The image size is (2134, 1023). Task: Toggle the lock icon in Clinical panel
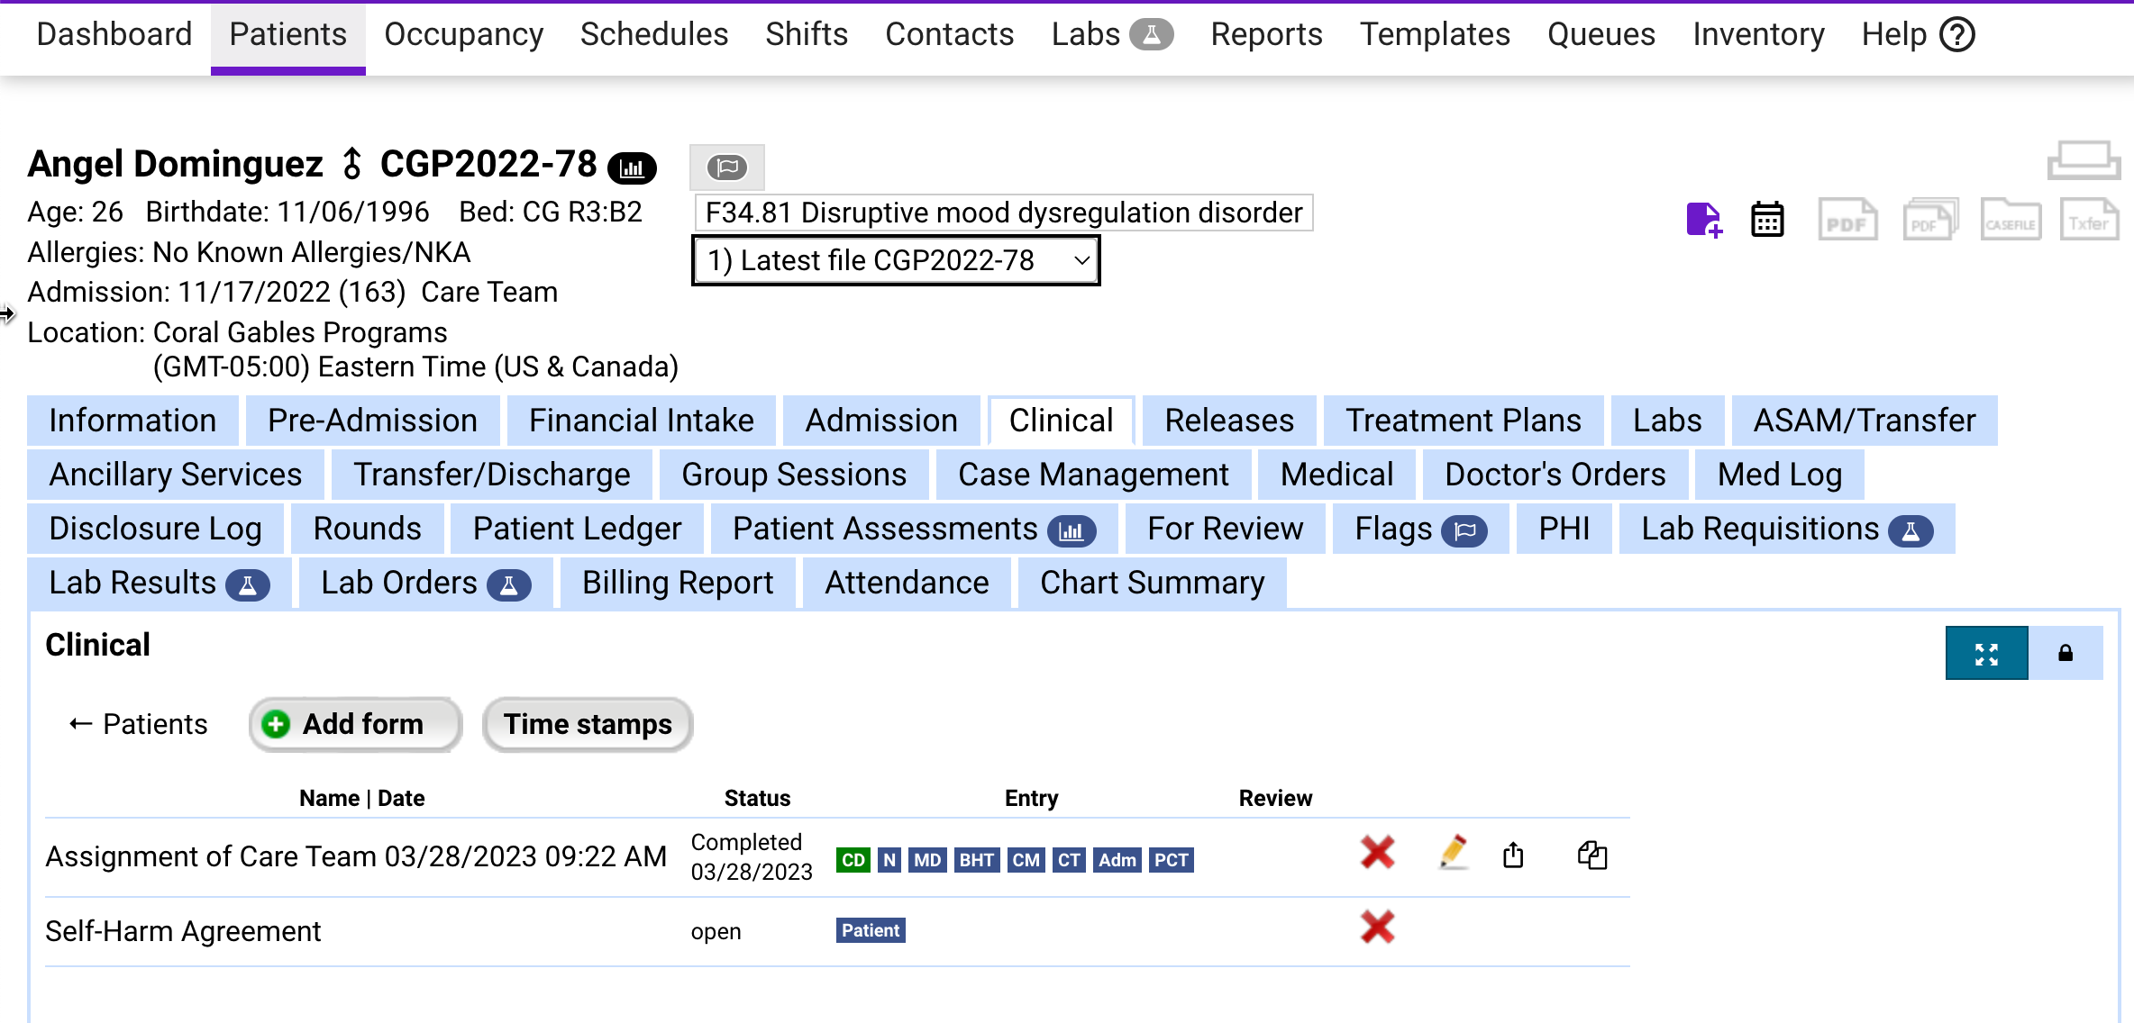point(2064,653)
